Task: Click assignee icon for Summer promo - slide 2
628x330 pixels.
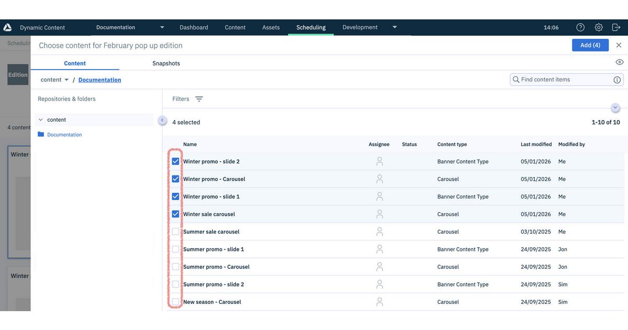Action: pyautogui.click(x=379, y=284)
